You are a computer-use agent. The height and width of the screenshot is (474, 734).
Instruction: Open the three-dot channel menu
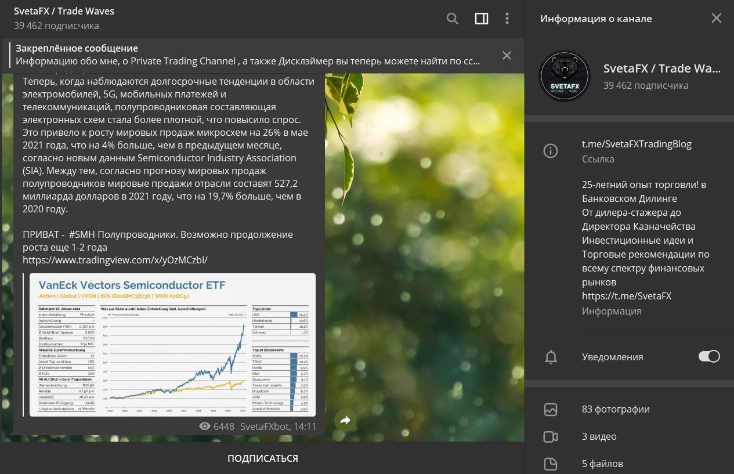click(x=507, y=19)
